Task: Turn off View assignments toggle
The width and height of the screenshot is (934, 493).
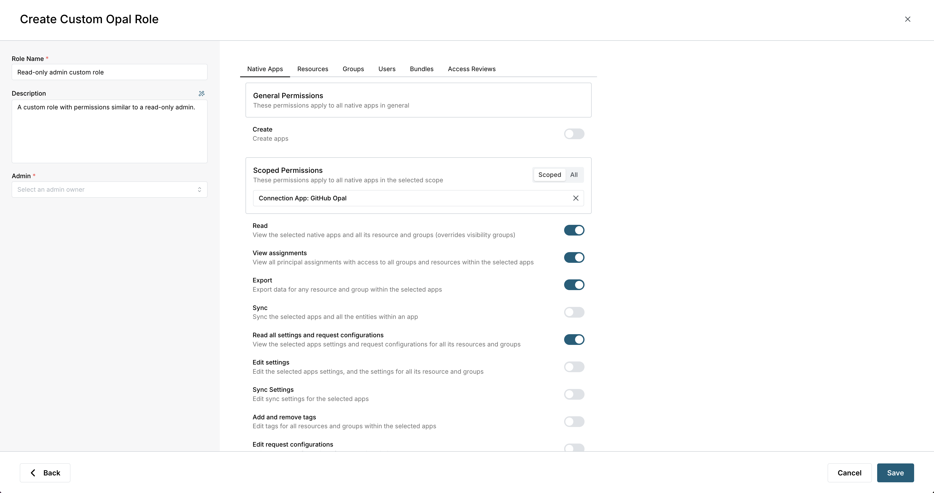Action: coord(574,257)
